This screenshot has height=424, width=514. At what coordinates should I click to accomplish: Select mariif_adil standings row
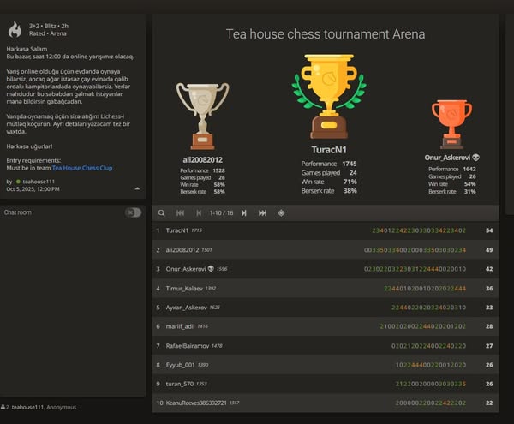(326, 326)
